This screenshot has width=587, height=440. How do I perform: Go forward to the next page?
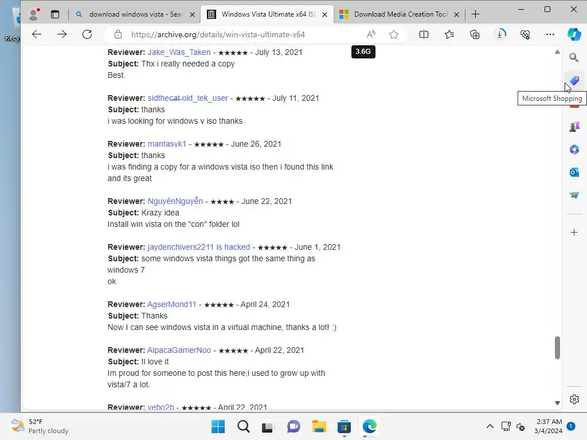62,34
